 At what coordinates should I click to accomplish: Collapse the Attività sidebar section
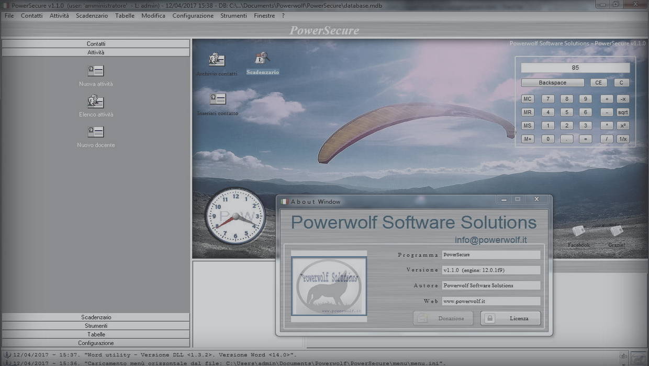pos(96,52)
